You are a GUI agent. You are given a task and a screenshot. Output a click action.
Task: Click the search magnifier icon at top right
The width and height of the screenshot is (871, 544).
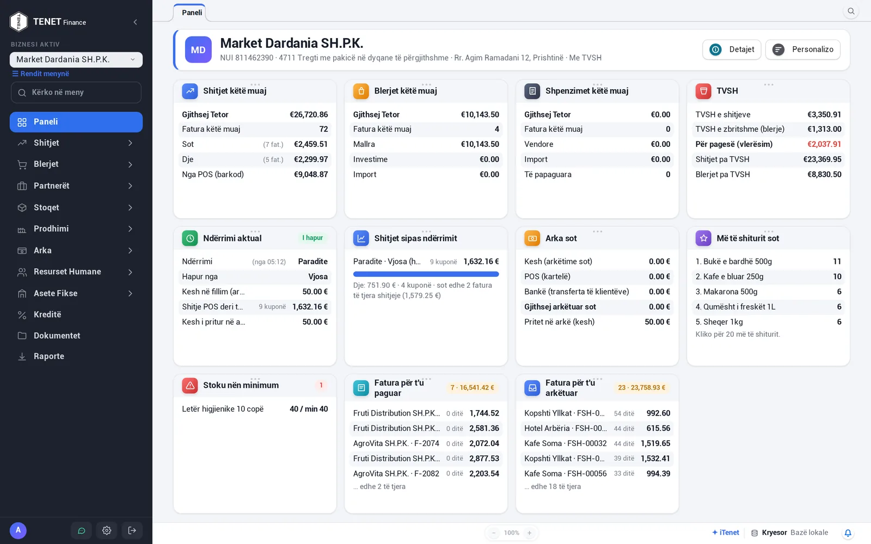[851, 11]
